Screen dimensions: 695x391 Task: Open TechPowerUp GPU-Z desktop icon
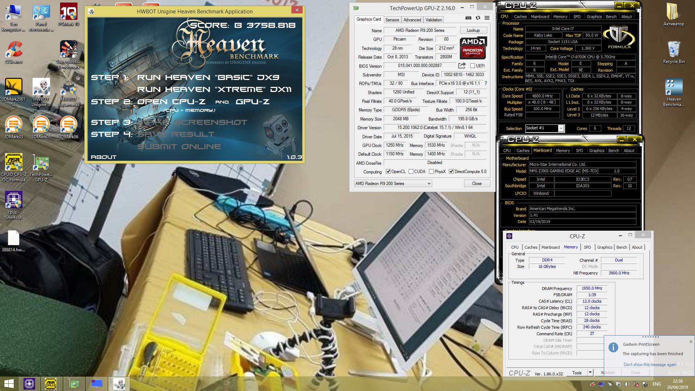(41, 168)
